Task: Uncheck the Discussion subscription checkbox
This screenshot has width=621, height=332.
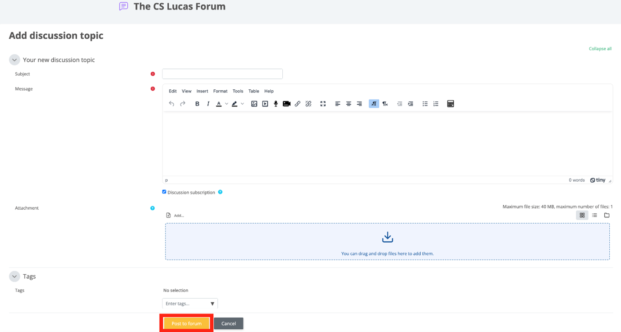Action: (x=164, y=192)
